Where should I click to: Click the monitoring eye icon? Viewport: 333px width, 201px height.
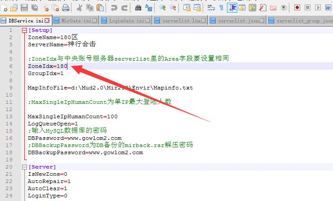[284, 8]
